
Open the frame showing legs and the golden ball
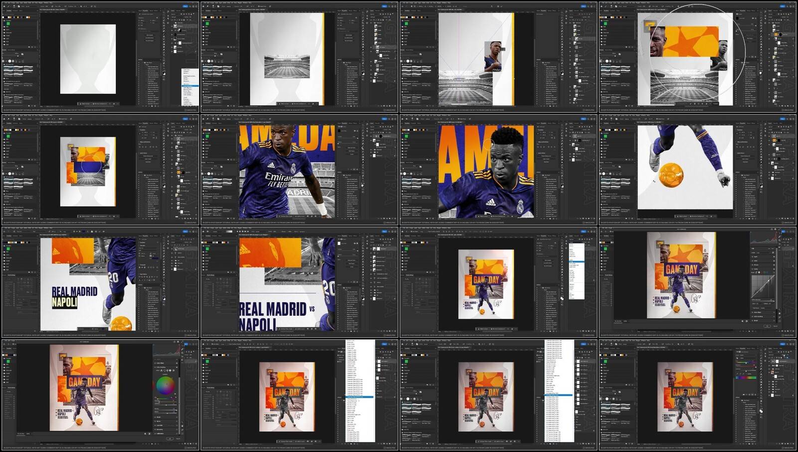pyautogui.click(x=698, y=170)
